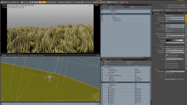Image resolution: width=187 pixels, height=105 pixels.
Task: Collapse the Dimensions section
Action: (x=153, y=23)
